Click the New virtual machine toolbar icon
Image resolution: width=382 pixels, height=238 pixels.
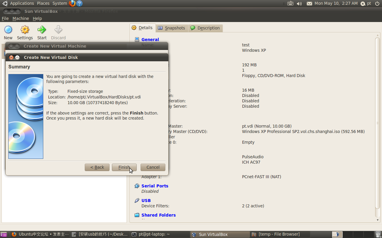tap(8, 29)
